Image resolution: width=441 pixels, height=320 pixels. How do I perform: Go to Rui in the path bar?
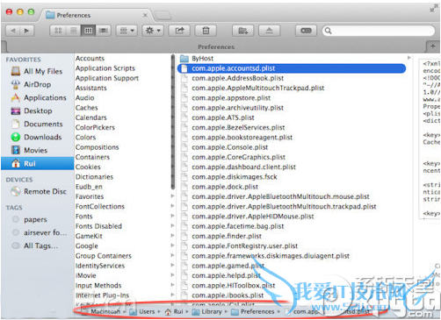174,311
